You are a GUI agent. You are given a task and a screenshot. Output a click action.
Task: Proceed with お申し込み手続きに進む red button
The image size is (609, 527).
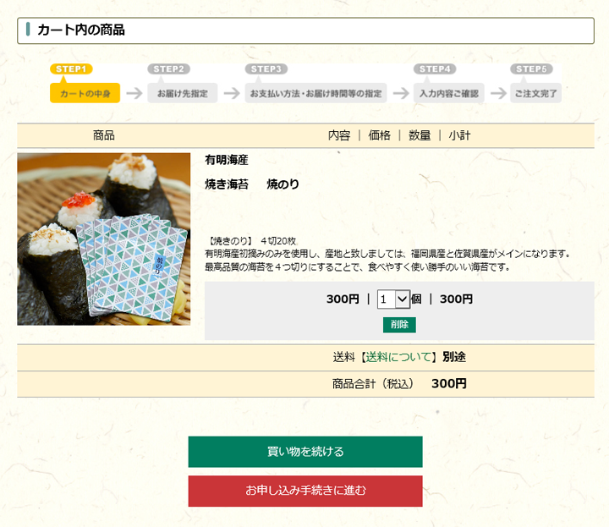click(305, 491)
